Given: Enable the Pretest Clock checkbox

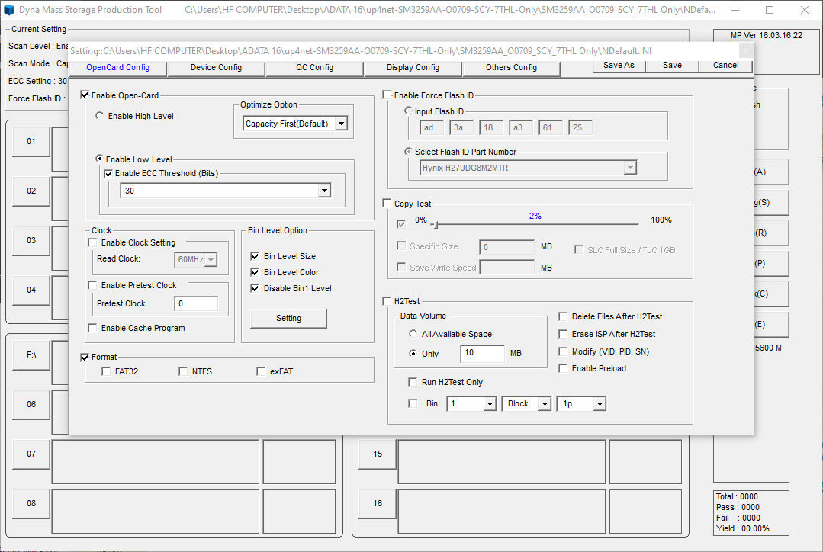Looking at the screenshot, I should pos(93,285).
